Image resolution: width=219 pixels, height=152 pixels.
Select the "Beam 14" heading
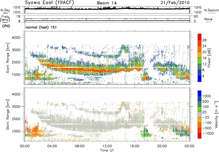[x=107, y=3]
